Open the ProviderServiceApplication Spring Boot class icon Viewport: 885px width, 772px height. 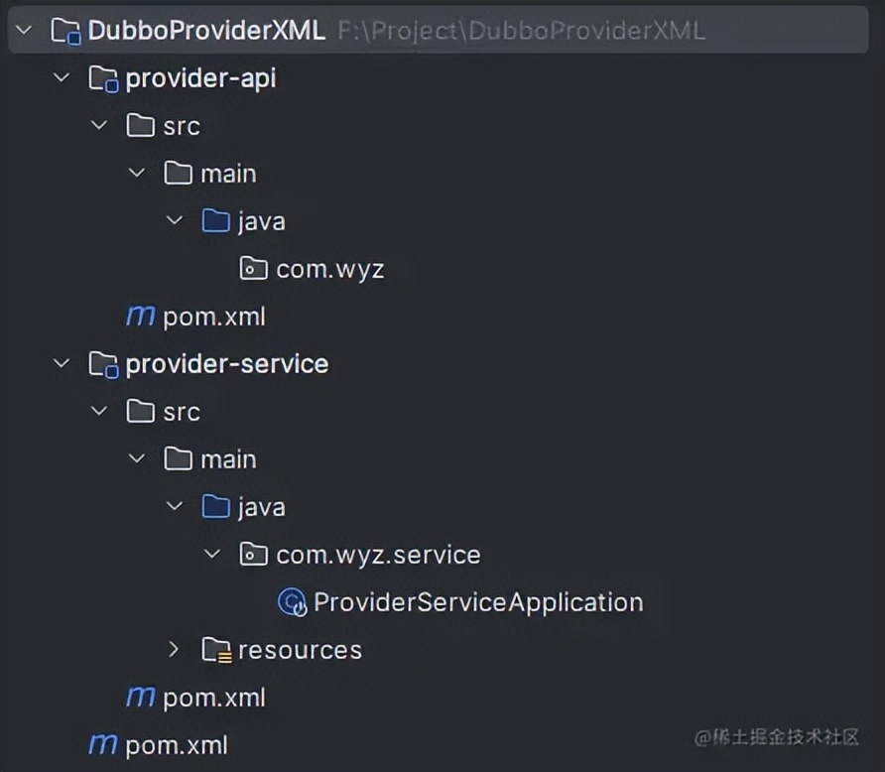pyautogui.click(x=291, y=601)
